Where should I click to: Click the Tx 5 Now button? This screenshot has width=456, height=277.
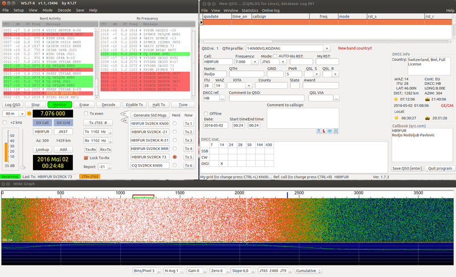point(189,157)
